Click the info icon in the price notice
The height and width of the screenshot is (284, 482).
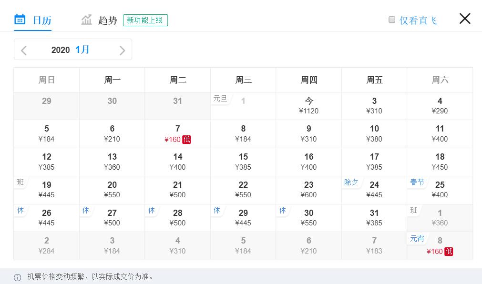point(18,277)
